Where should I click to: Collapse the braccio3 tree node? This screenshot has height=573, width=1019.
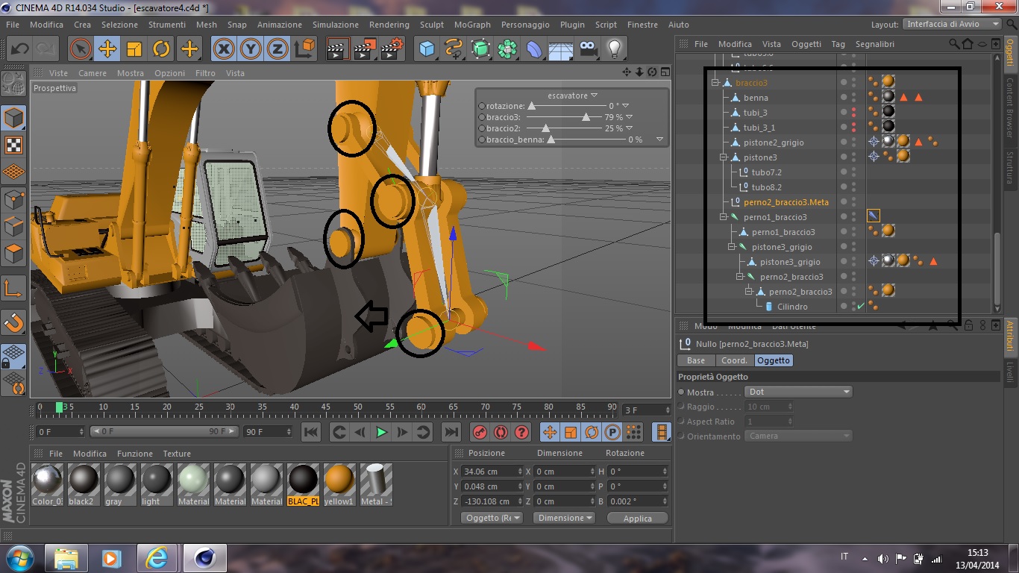[715, 83]
